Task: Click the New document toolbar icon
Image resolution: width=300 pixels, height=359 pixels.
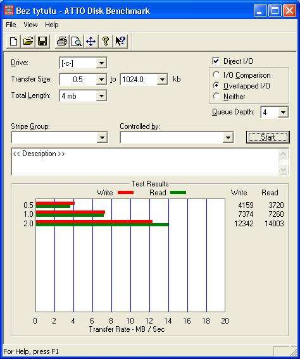Action: click(13, 41)
